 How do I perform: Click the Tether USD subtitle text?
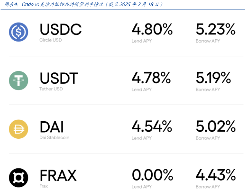coord(51,89)
